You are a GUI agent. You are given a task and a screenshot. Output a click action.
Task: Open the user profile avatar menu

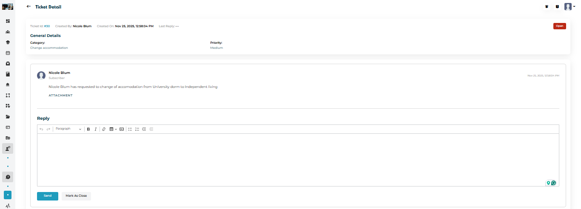tap(569, 7)
